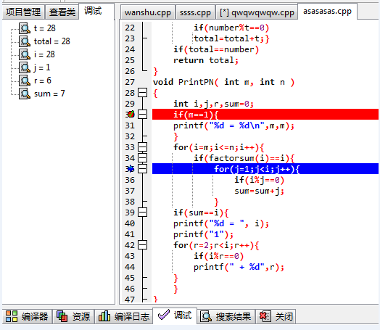Click code 'for(i=m;i<=n;i++){'
Screen dimensions: 380x330
point(219,147)
